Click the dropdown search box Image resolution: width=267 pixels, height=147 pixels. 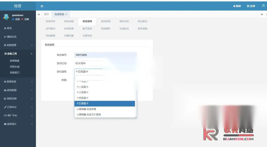(x=105, y=78)
